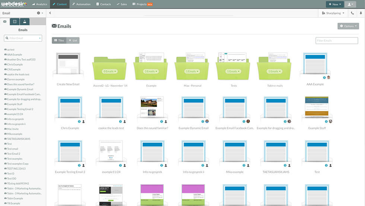Click the webdesire logo

[x=14, y=4]
